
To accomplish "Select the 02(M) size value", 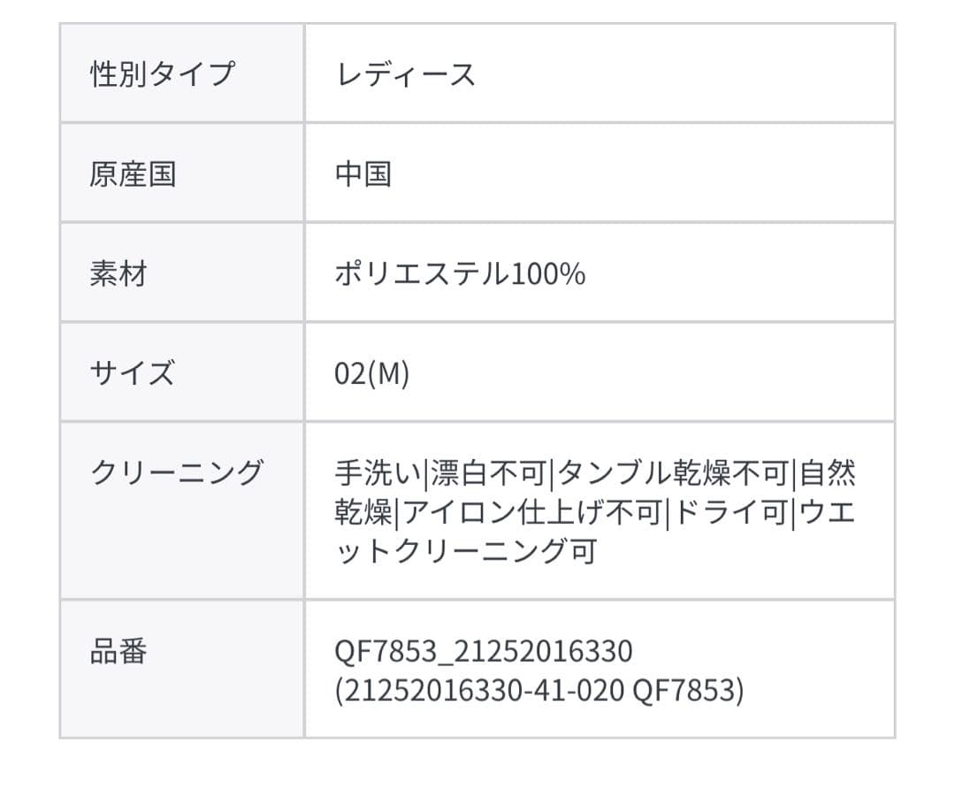I will click(371, 373).
